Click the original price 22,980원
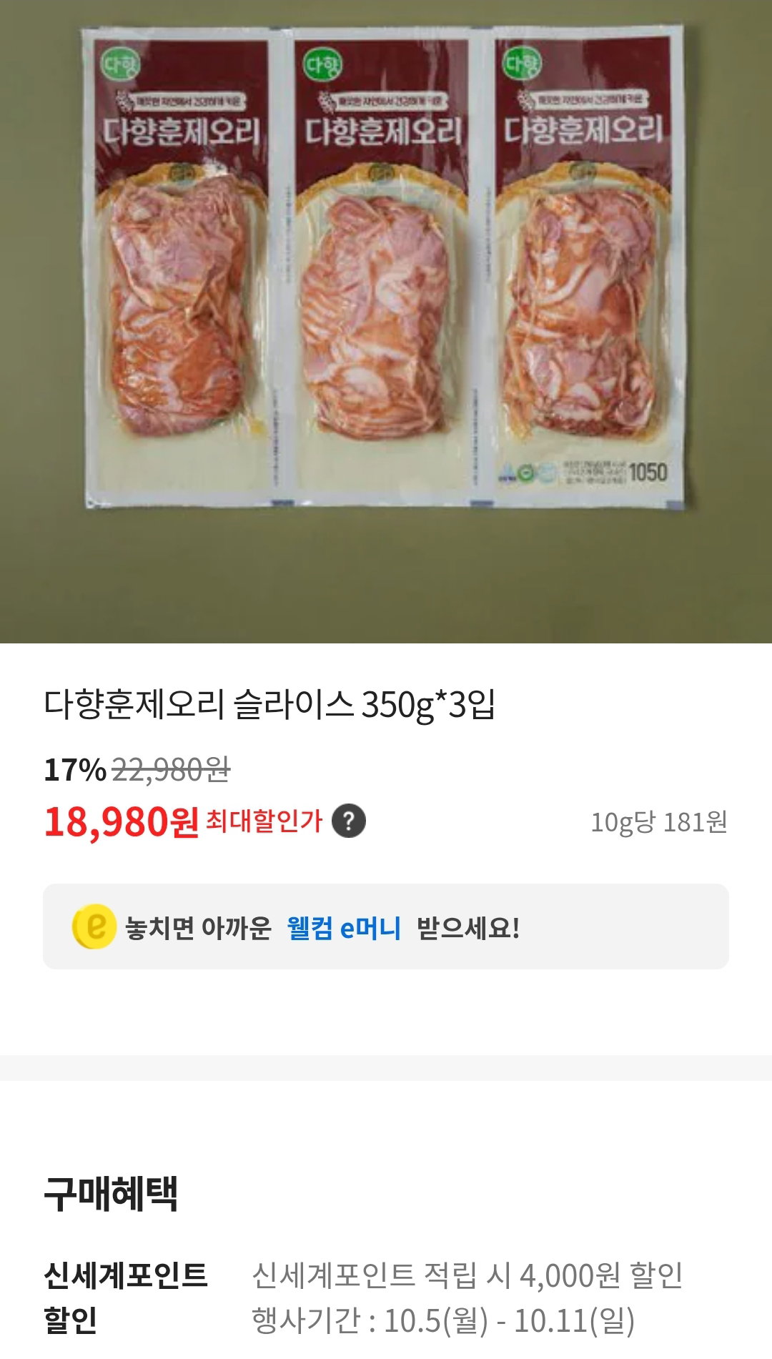Image resolution: width=772 pixels, height=1359 pixels. 171,770
